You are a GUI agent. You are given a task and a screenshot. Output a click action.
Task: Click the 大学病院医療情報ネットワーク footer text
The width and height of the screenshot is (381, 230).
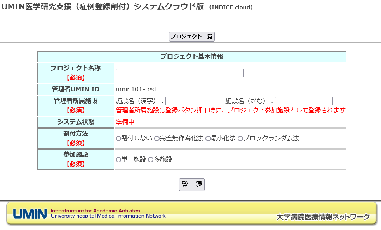pyautogui.click(x=323, y=217)
